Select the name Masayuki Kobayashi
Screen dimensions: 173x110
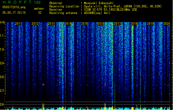coord(99,3)
